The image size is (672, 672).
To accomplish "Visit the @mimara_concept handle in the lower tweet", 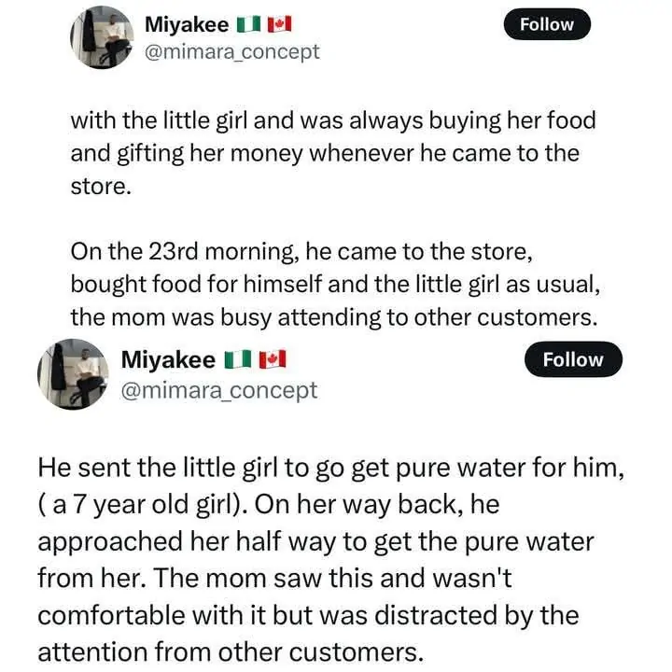I will click(219, 389).
